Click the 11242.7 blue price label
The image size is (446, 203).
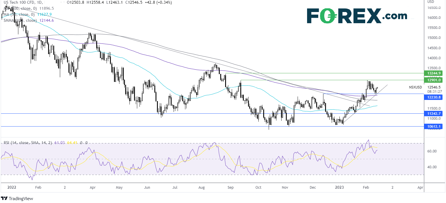pos(433,113)
